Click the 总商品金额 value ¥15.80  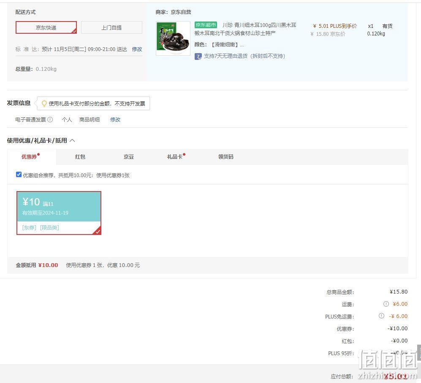coord(399,292)
